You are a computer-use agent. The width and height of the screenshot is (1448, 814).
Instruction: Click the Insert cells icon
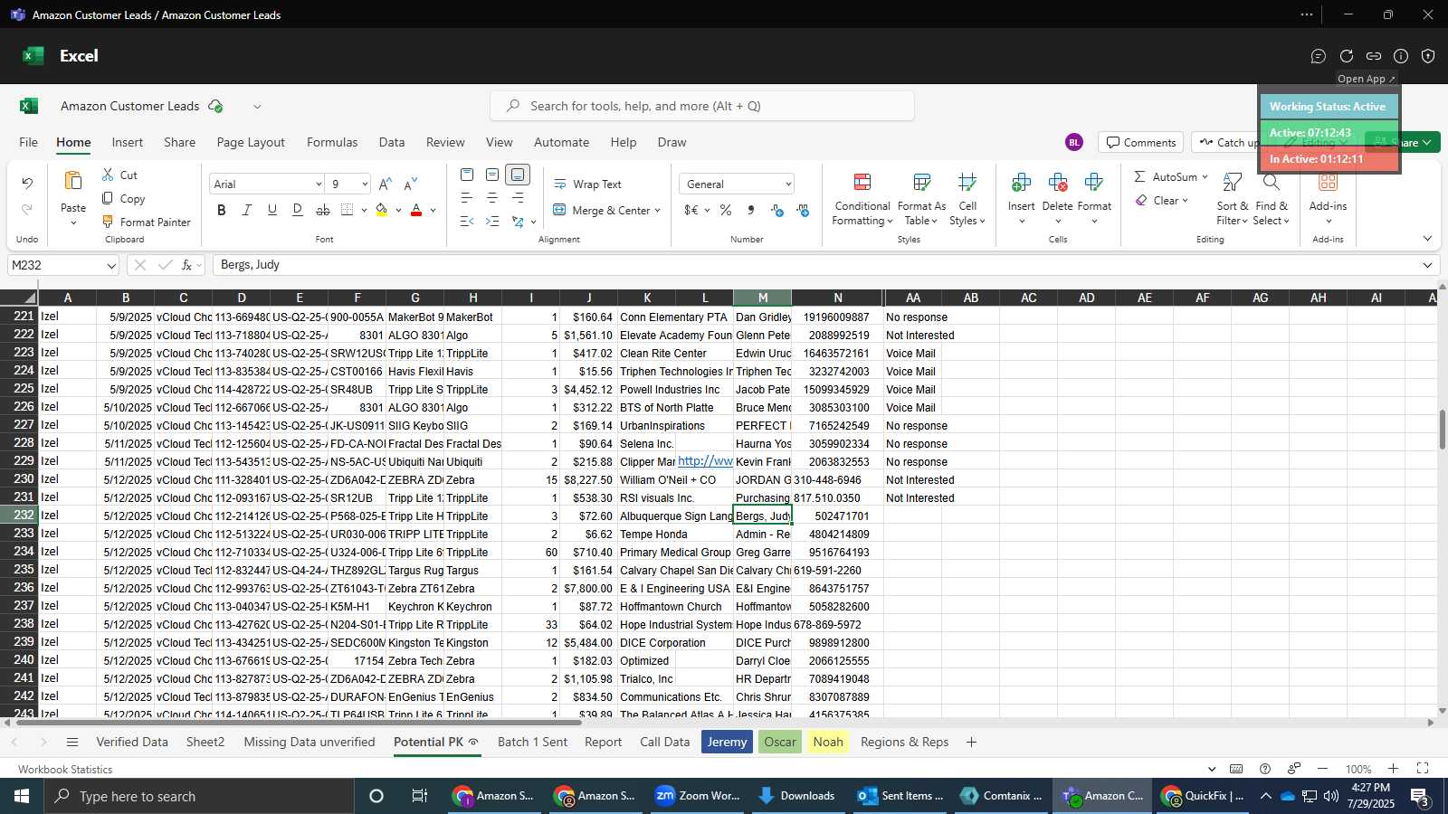1022,182
